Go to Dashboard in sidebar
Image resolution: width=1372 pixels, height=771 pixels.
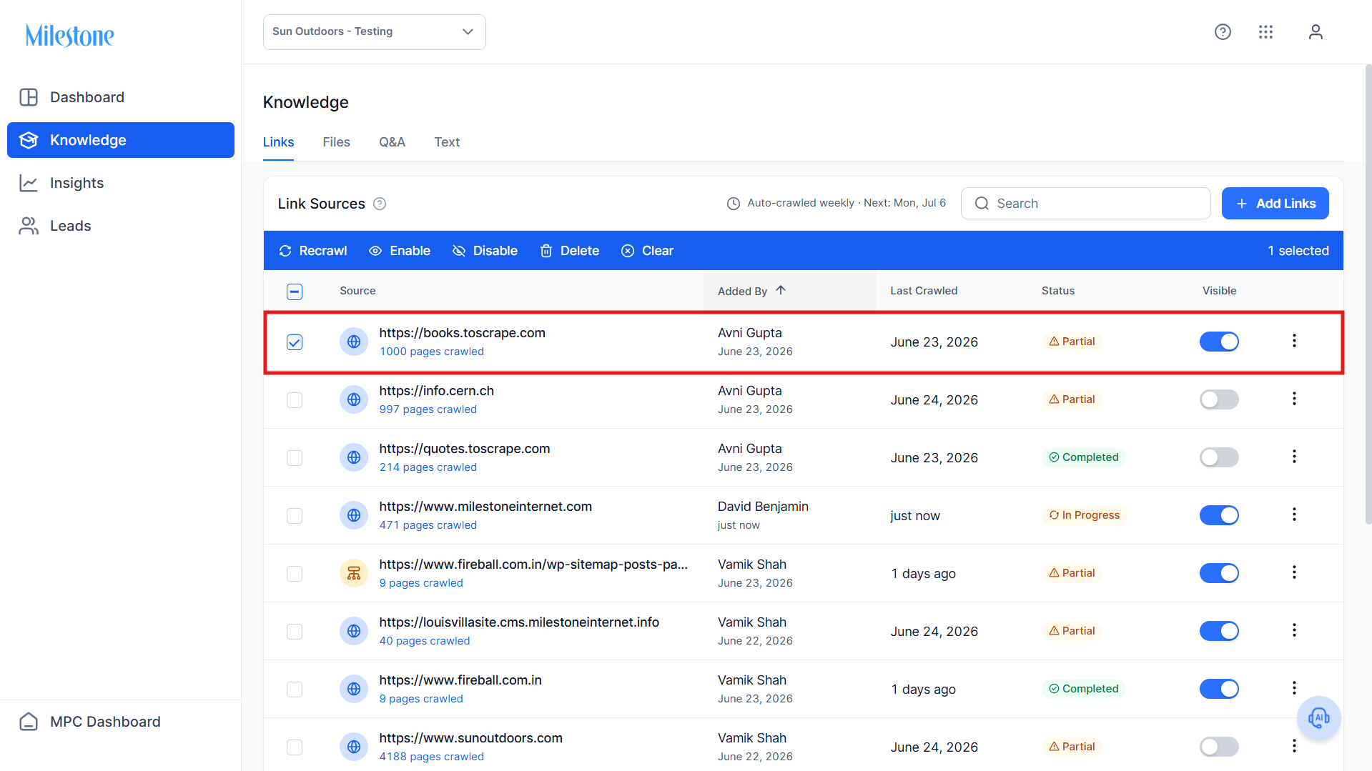pyautogui.click(x=121, y=97)
